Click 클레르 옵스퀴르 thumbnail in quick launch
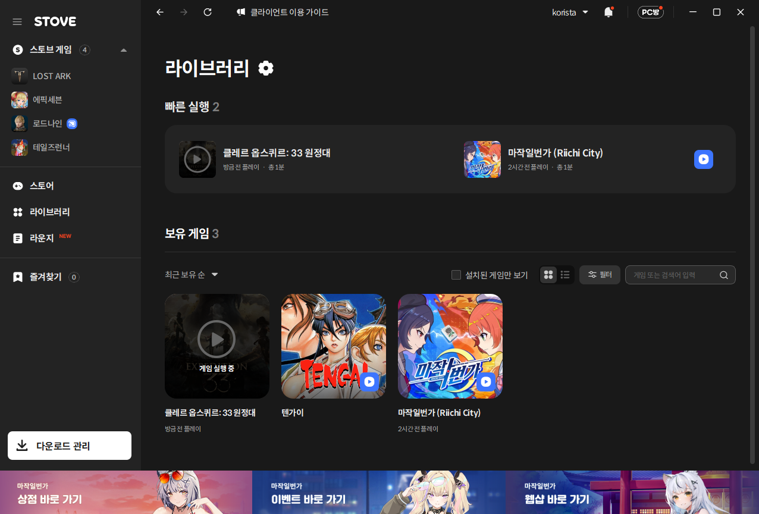The width and height of the screenshot is (759, 514). pos(197,159)
